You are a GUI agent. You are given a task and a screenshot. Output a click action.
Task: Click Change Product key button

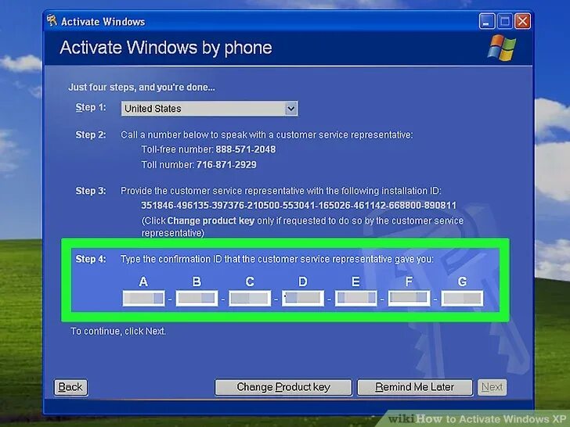283,387
